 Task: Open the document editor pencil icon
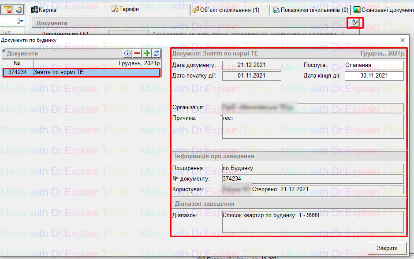(x=354, y=22)
